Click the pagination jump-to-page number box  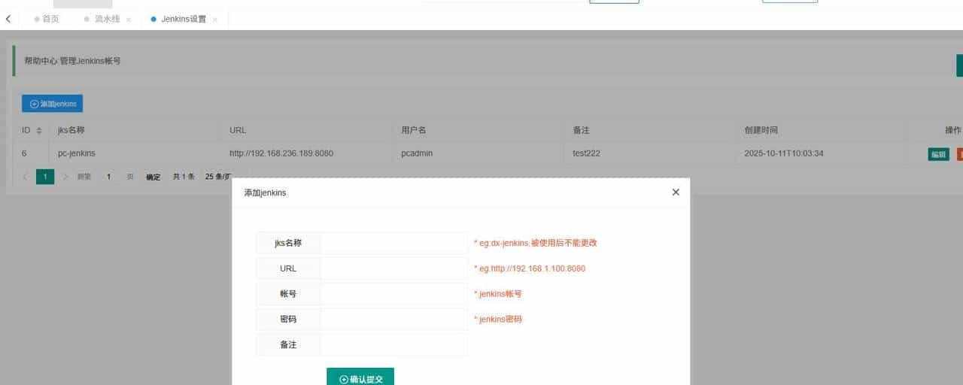[108, 177]
